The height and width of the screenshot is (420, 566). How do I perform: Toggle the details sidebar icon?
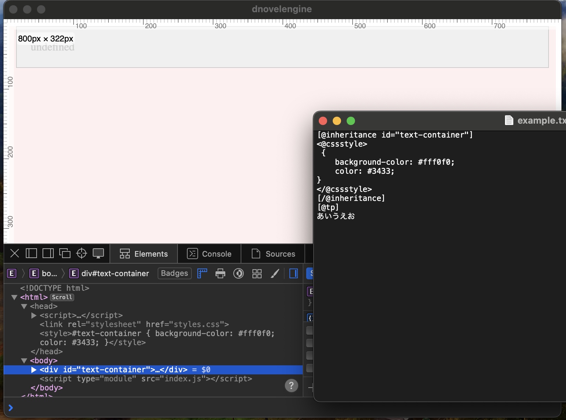[x=294, y=273]
